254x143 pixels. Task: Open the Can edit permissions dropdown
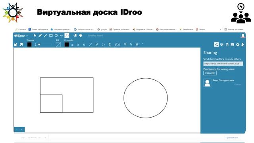click(210, 73)
